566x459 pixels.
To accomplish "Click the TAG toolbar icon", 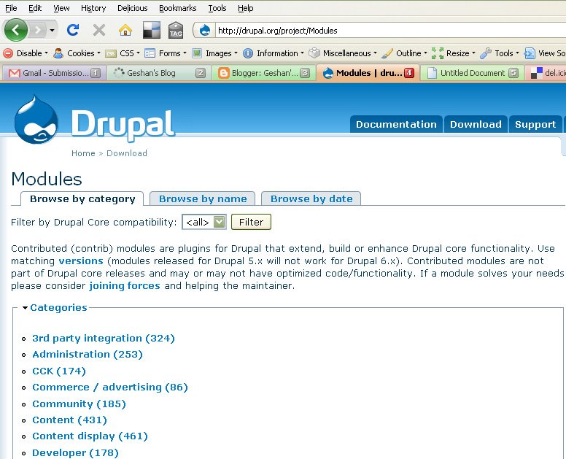I will click(x=176, y=31).
